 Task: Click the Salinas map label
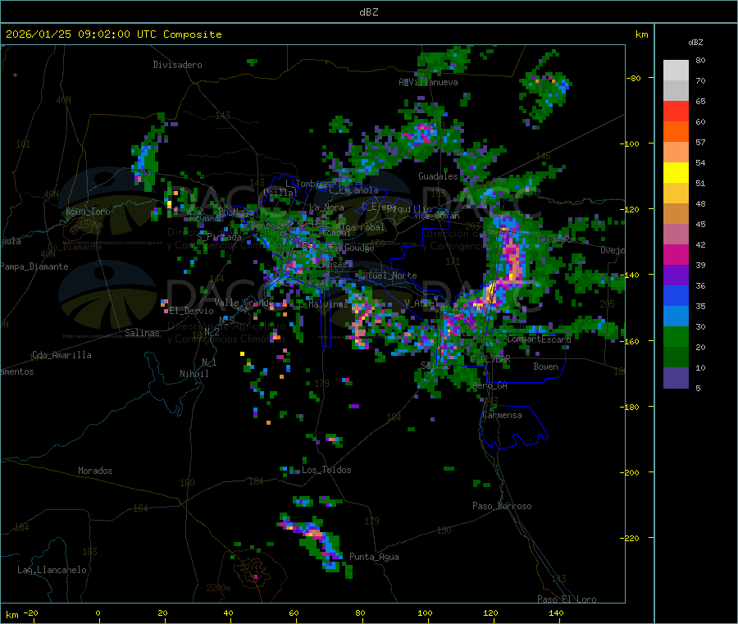tap(142, 333)
